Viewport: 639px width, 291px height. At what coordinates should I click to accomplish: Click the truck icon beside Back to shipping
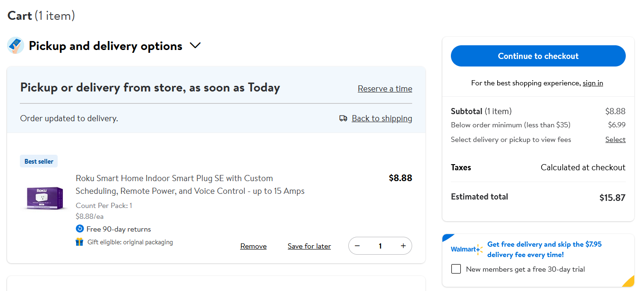343,118
